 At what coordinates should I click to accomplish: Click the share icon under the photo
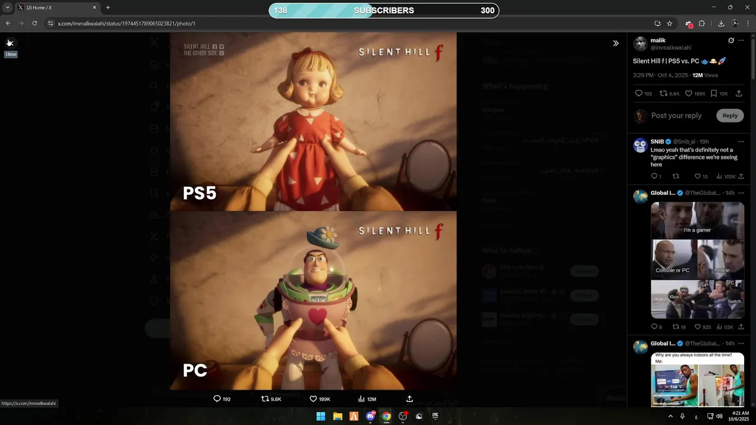coord(409,399)
